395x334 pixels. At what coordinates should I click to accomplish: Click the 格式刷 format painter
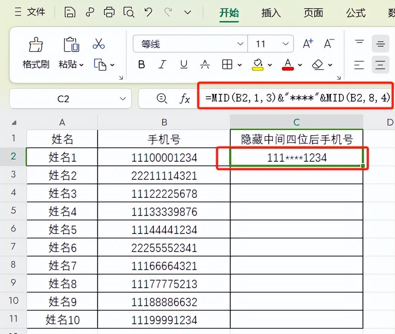point(36,53)
